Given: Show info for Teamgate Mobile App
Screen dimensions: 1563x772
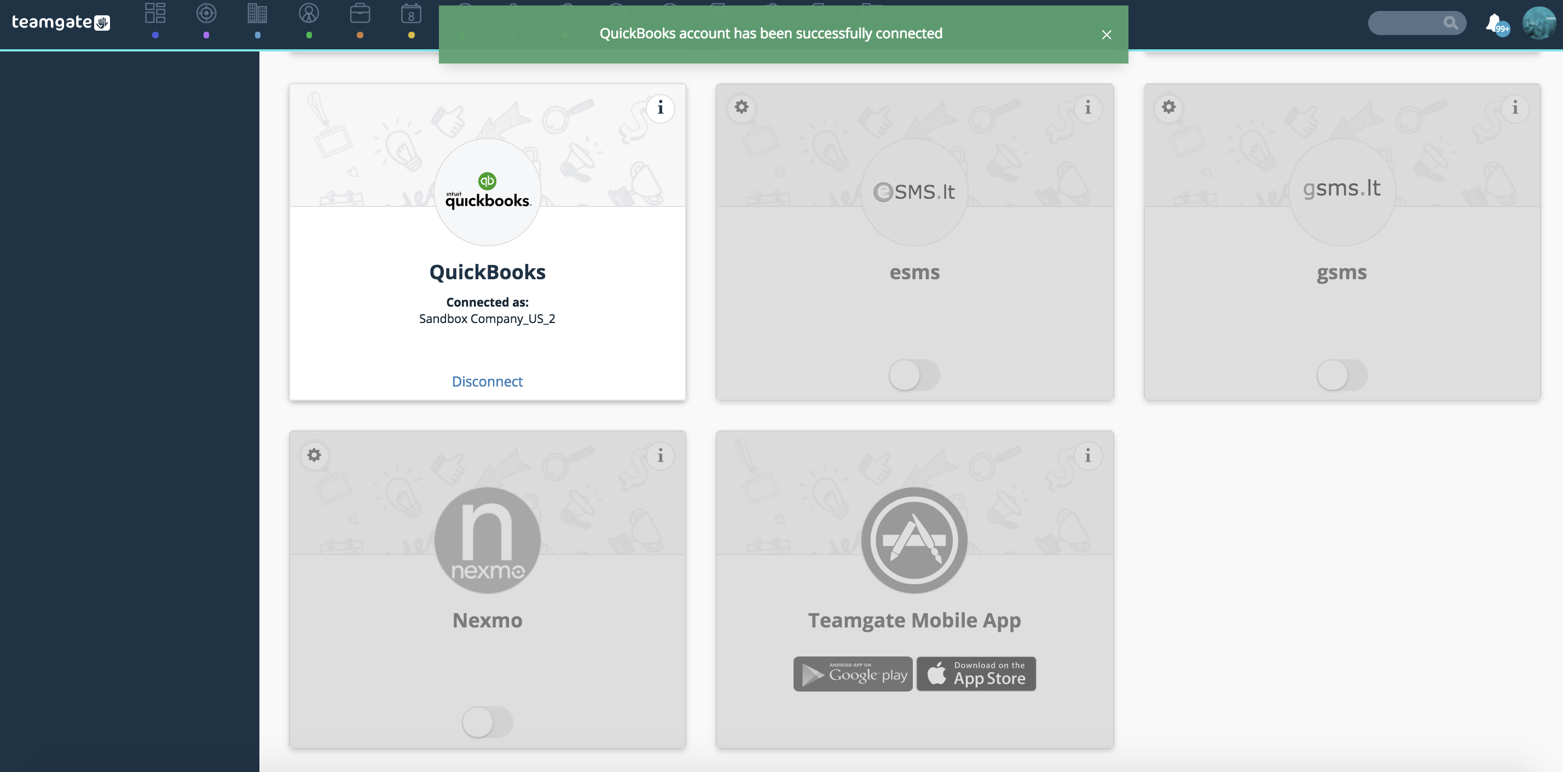Looking at the screenshot, I should (x=1087, y=456).
